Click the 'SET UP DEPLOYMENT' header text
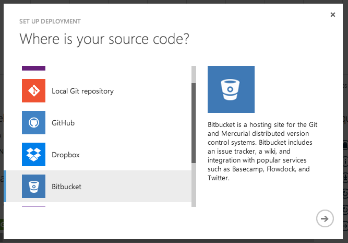 [x=50, y=21]
